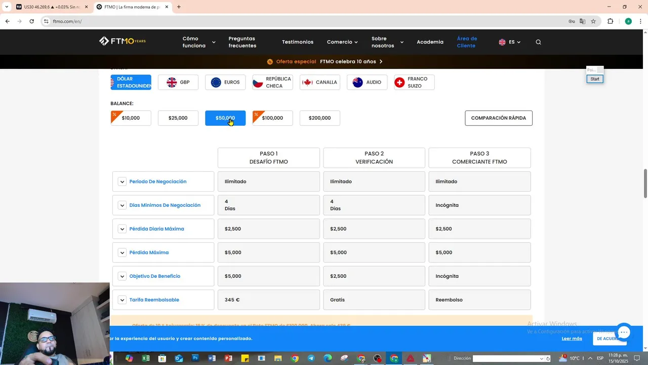Screen dimensions: 648x365
Task: Open the tab search dropdown arrow
Action: click(7, 7)
